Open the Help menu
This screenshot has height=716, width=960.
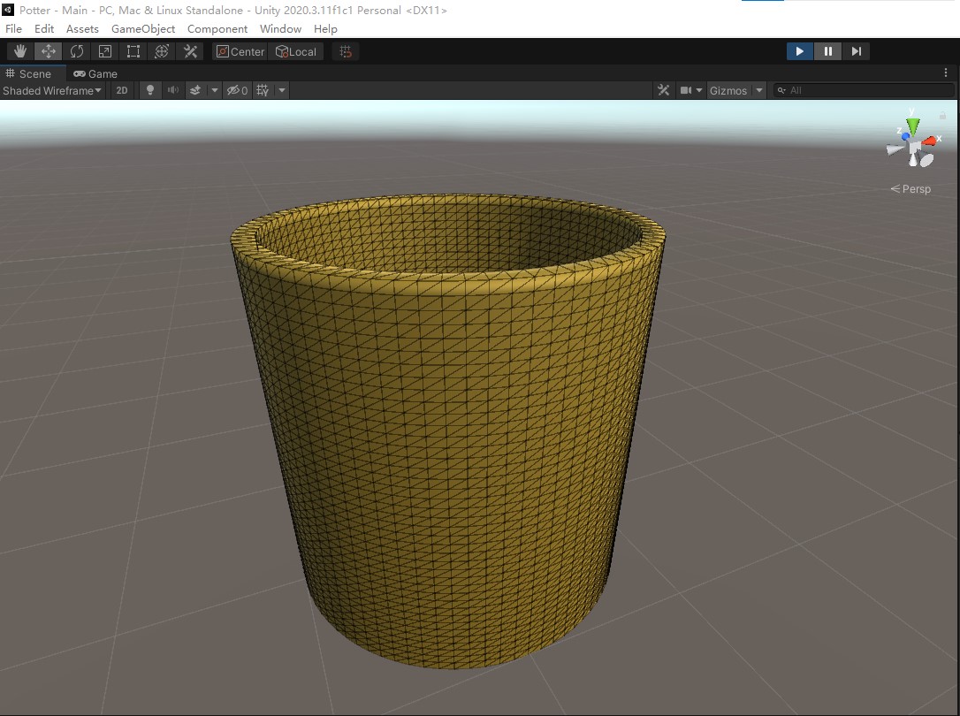pos(325,29)
